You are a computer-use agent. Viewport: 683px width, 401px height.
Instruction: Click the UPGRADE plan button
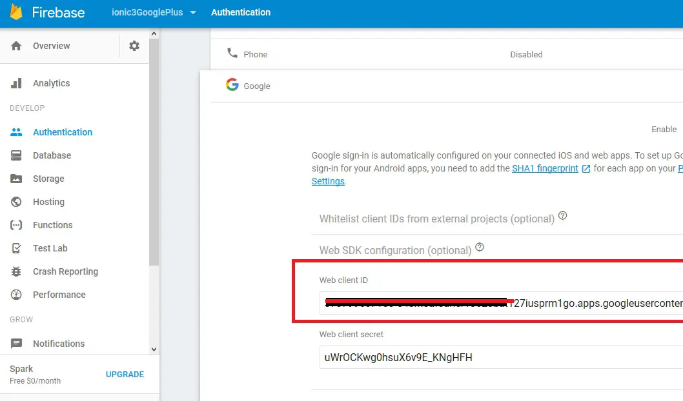[125, 374]
